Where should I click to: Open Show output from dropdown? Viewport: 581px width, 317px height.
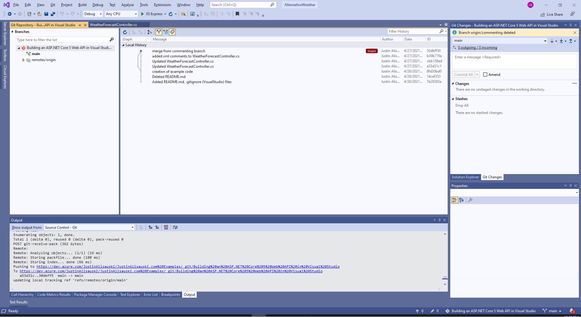(x=89, y=228)
